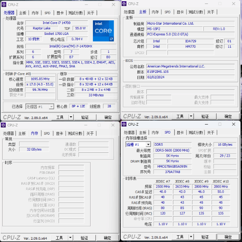Click serial number 379A77A8
242x242 pixels.
[x=173, y=172]
